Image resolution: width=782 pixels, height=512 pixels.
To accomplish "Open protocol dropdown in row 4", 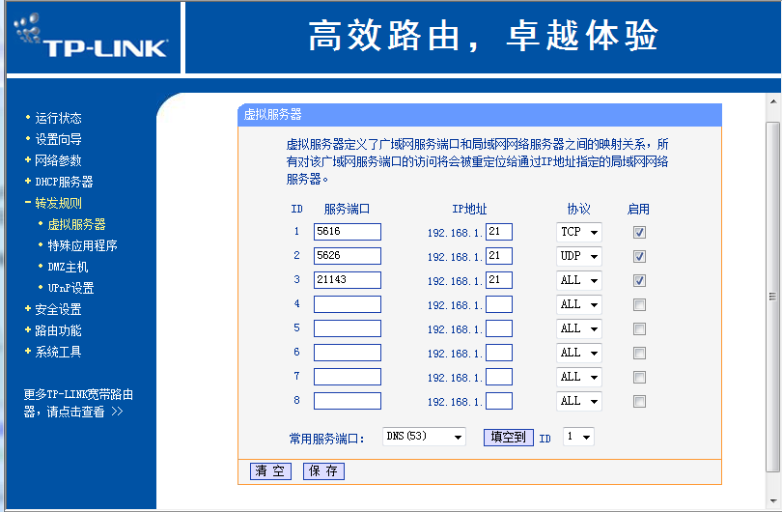I will (x=579, y=304).
